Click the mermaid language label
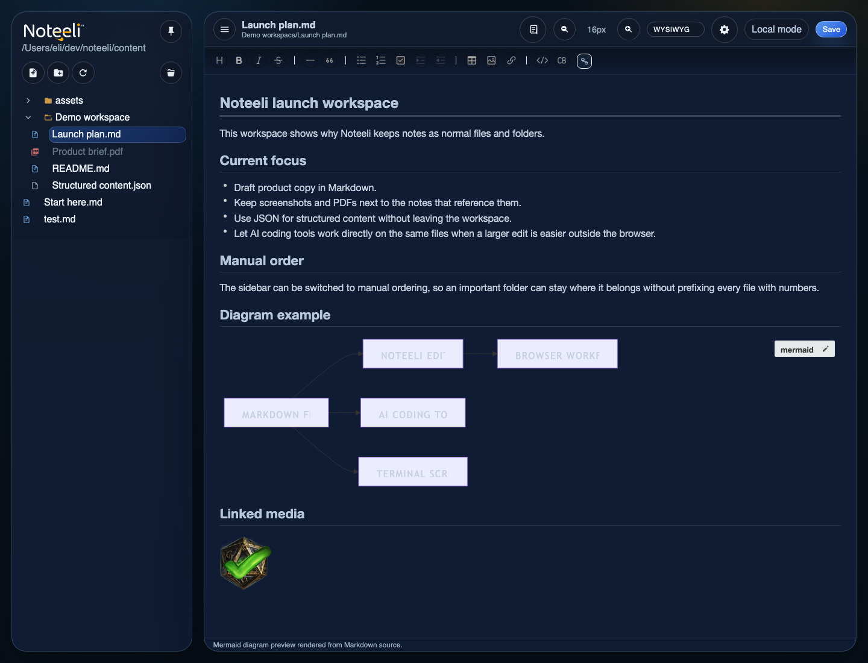The height and width of the screenshot is (663, 868). (x=797, y=350)
